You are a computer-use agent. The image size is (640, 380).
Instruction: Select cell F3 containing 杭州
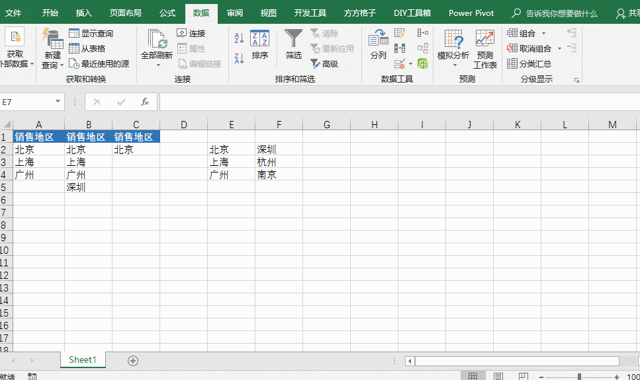(279, 162)
